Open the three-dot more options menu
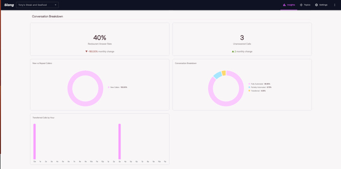Viewport: 341px width, 169px height. point(335,5)
